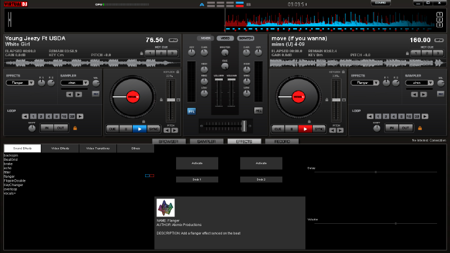This screenshot has height=253, width=450.
Task: Select the FlippinDouble sound effect
Action: click(15, 180)
